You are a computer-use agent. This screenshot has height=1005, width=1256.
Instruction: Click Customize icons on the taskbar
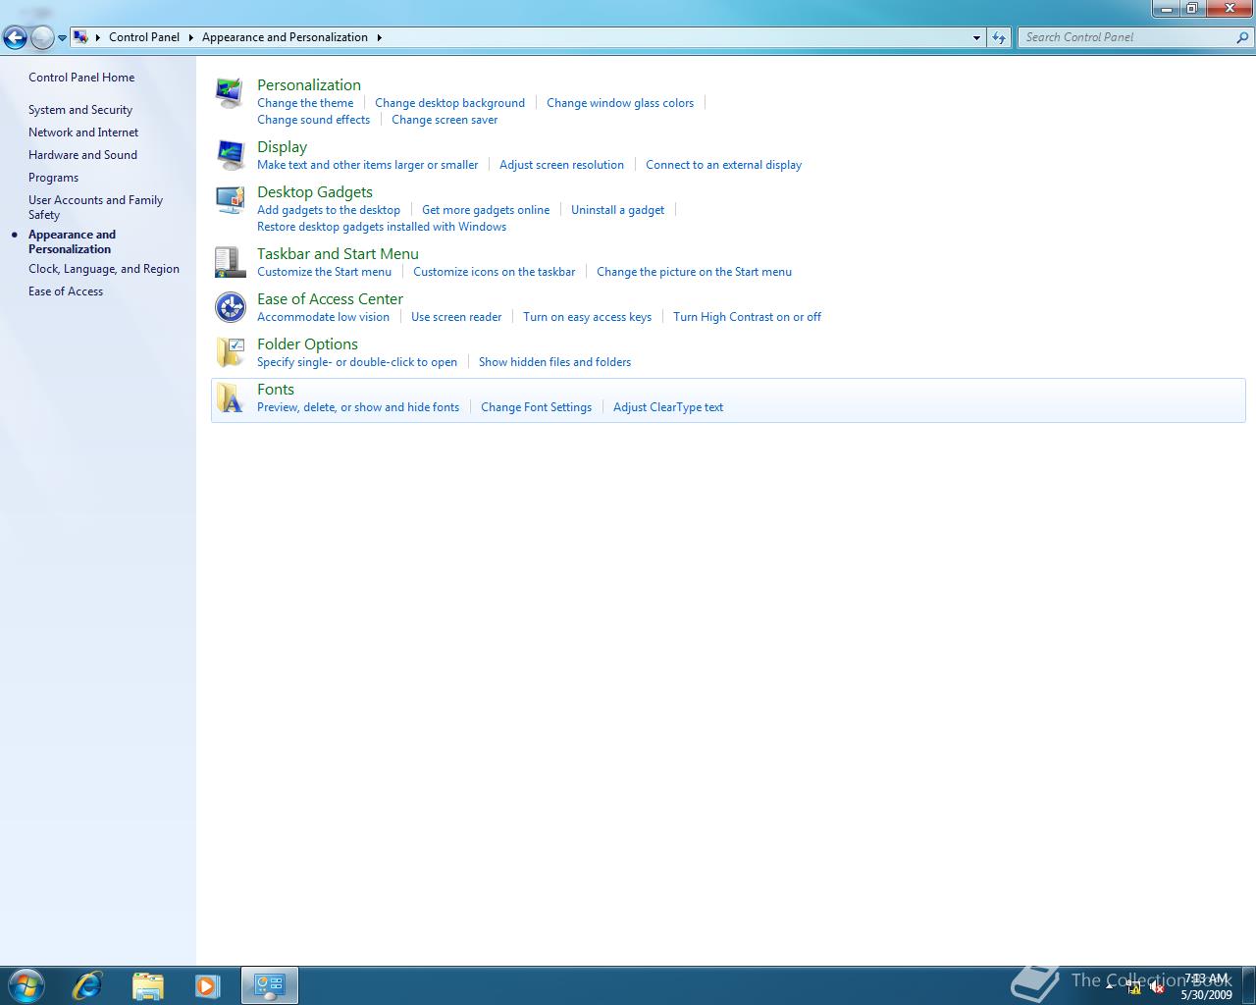[495, 272]
